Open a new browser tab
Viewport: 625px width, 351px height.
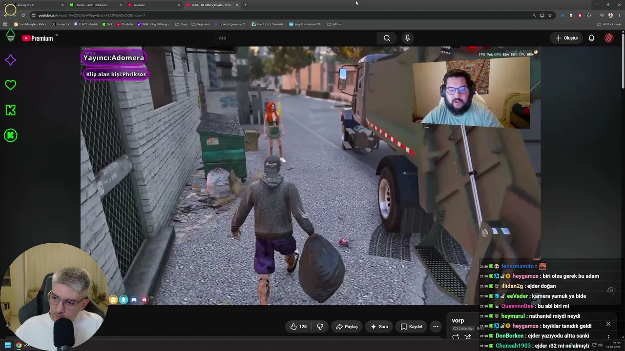pyautogui.click(x=245, y=5)
